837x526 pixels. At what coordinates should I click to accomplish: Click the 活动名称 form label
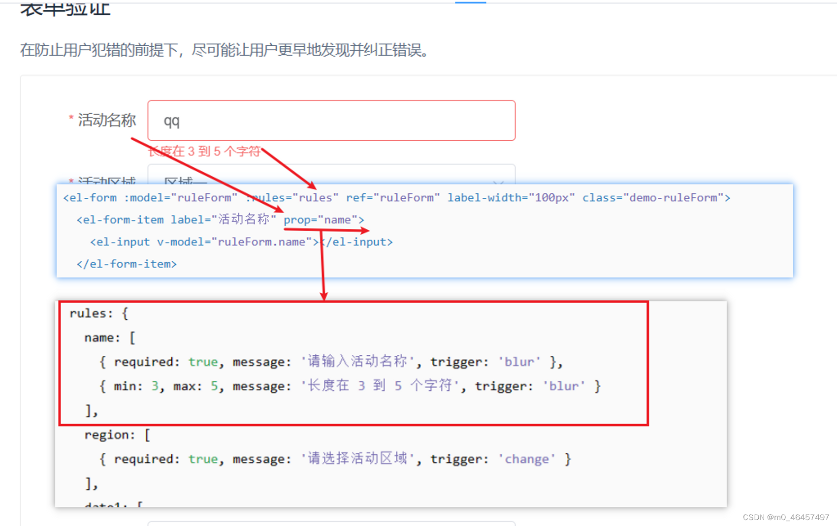[x=106, y=120]
